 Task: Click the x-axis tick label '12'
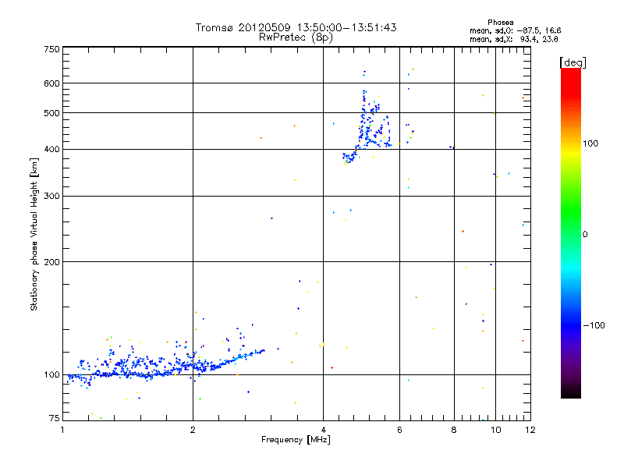pos(530,430)
